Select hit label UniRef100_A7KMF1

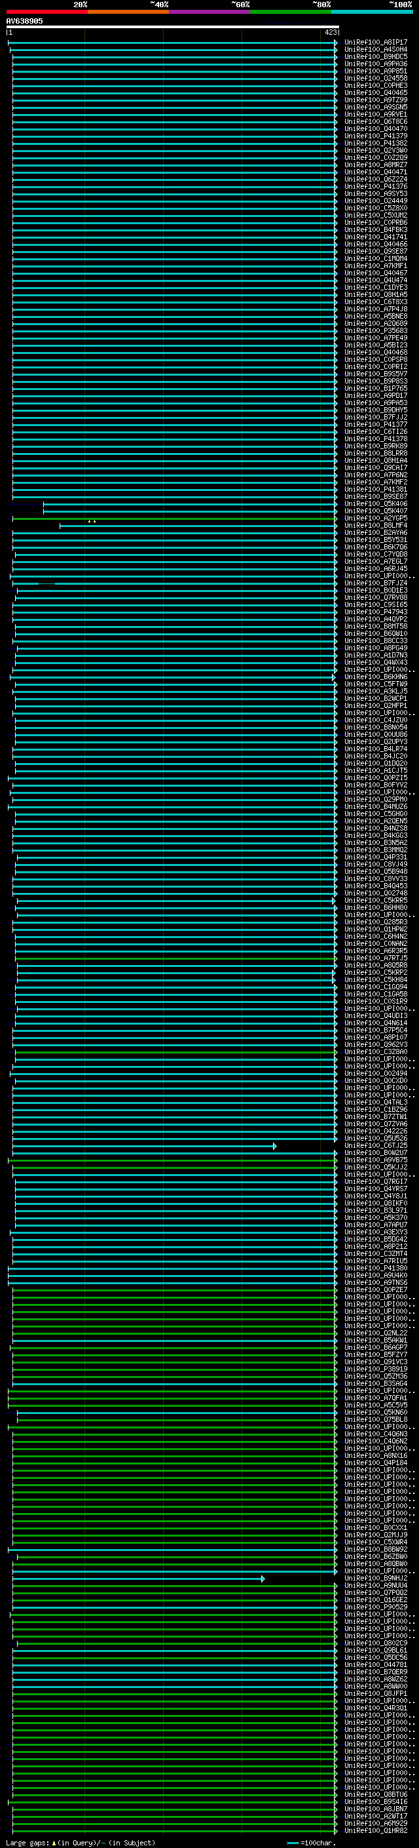coord(375,265)
